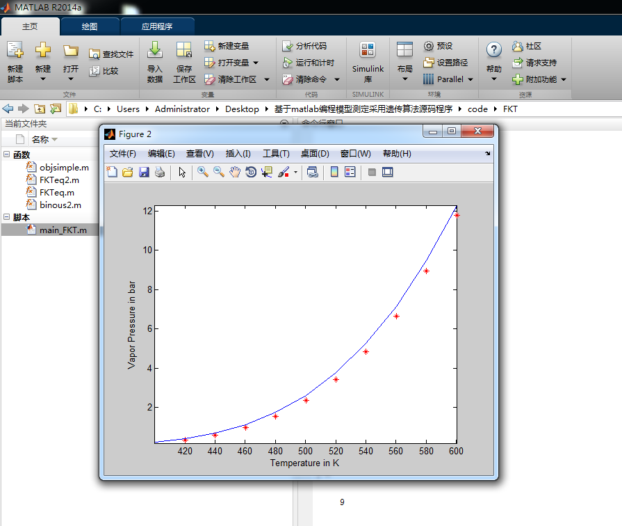Open 插入(I) menu in Figure 2
The image size is (622, 526).
point(238,154)
